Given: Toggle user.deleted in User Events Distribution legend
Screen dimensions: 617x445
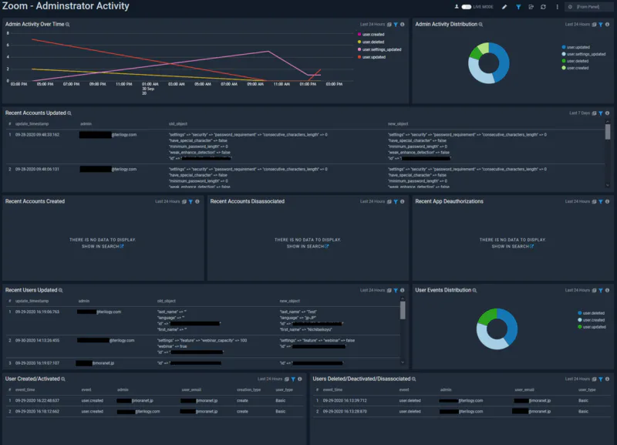Looking at the screenshot, I should click(x=591, y=313).
